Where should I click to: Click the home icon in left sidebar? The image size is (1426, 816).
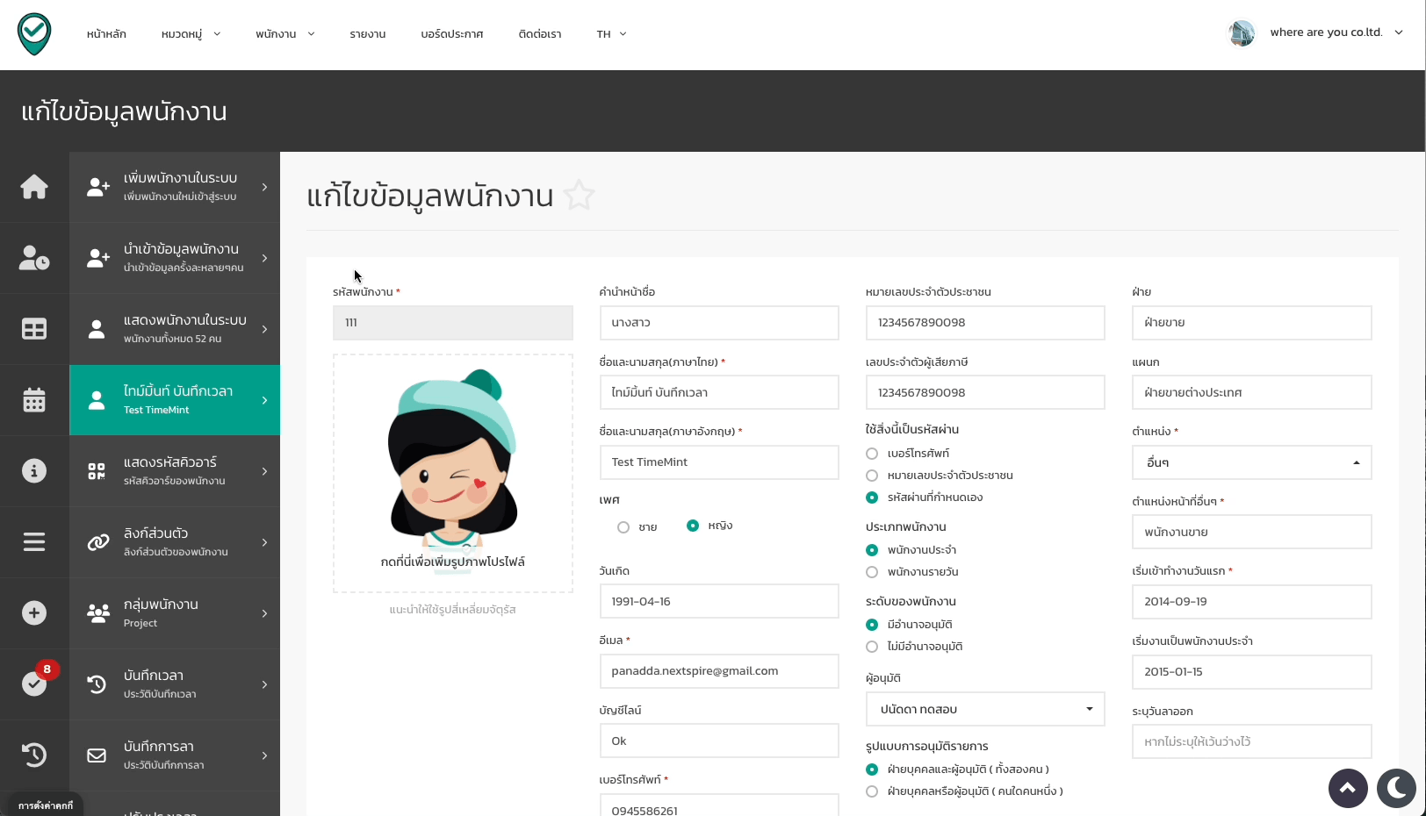click(x=34, y=187)
